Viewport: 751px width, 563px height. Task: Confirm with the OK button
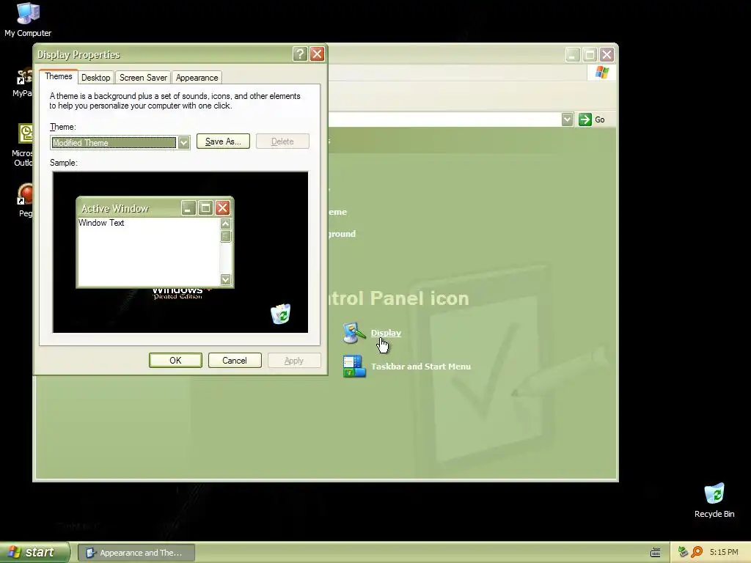pos(175,361)
